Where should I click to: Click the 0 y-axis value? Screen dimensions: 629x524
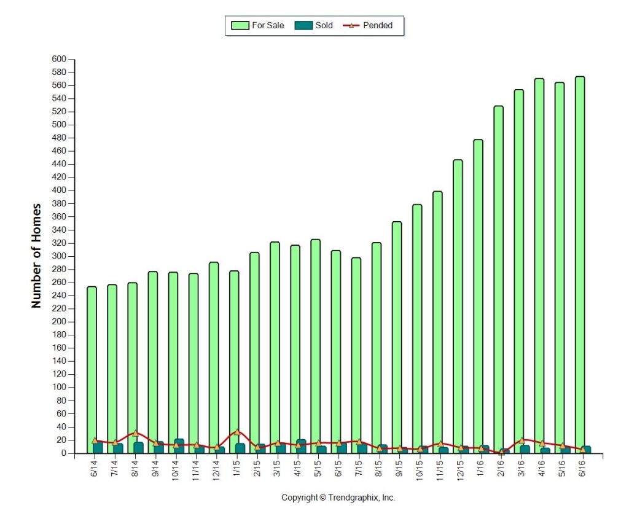pos(63,453)
